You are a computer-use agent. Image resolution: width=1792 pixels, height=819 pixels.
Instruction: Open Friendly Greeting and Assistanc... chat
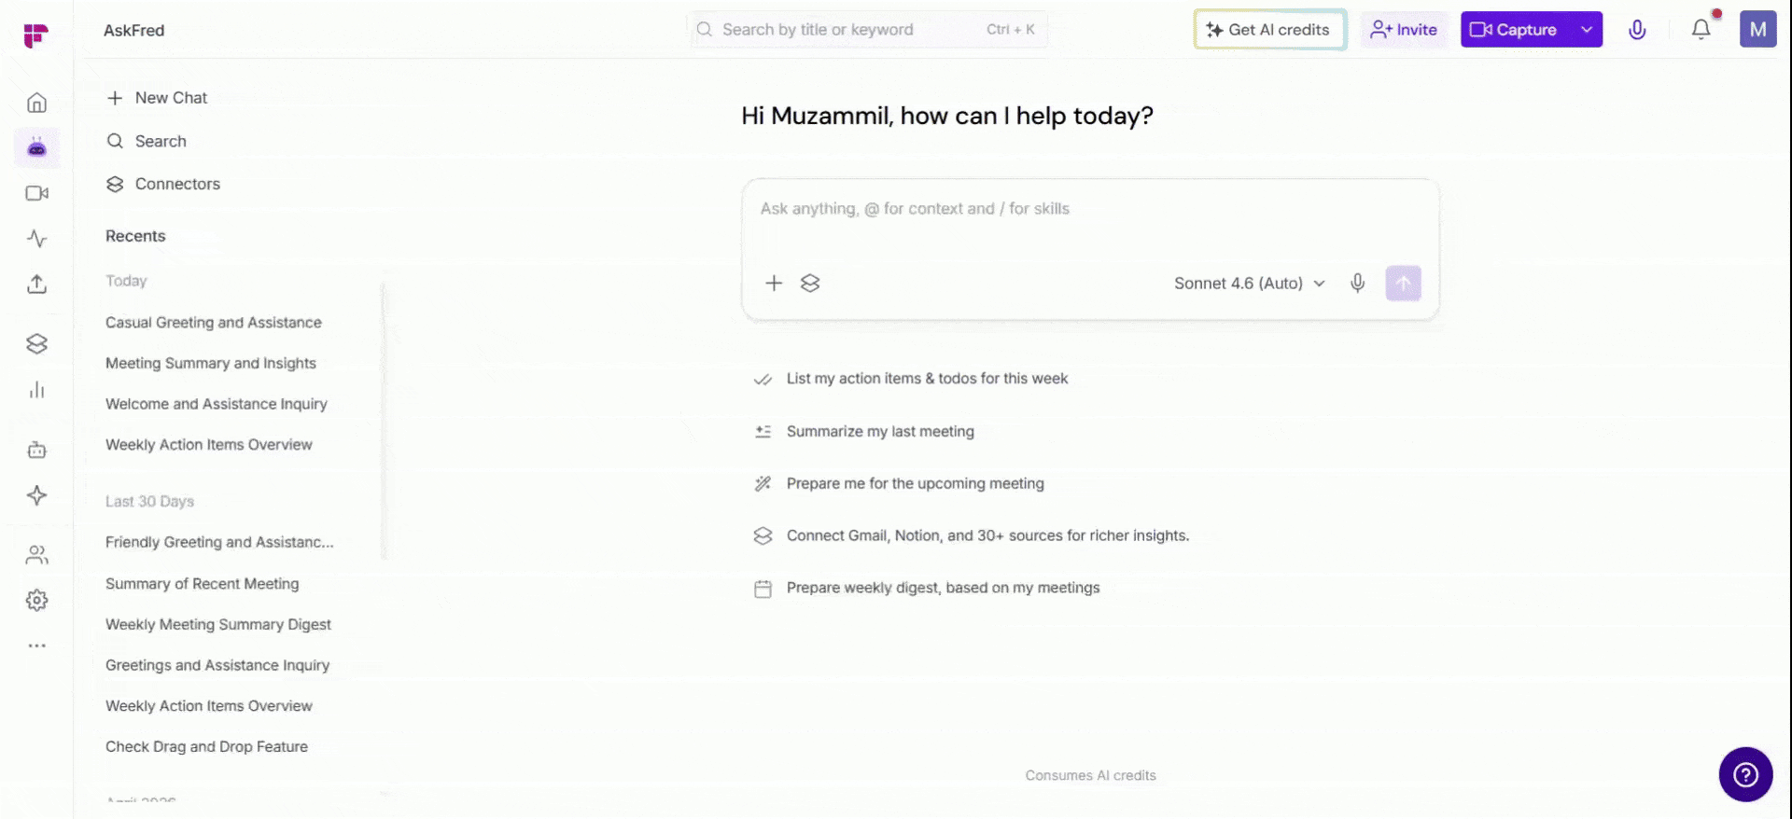[x=219, y=542]
